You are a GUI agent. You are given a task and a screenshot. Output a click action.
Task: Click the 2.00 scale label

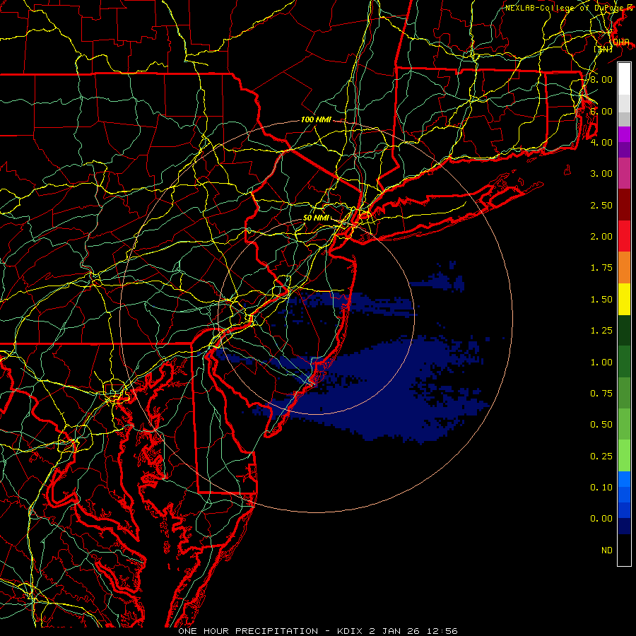pos(601,237)
